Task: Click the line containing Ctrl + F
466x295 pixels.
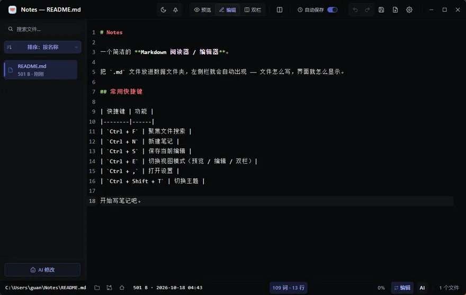Action: [146, 131]
